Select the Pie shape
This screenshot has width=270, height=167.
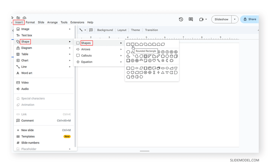(128, 56)
